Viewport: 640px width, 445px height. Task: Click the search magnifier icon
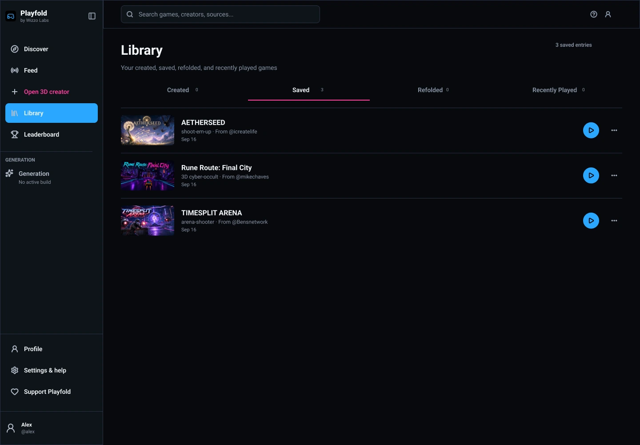tap(130, 14)
